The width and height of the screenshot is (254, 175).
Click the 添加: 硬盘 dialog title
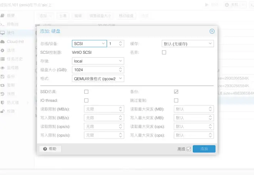click(x=50, y=31)
